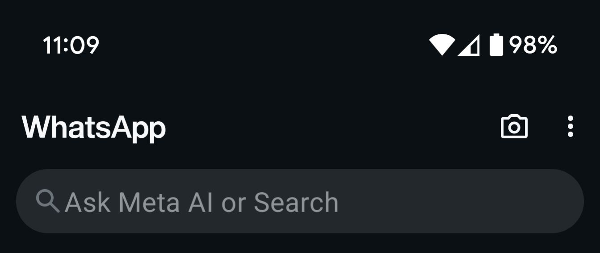Launch the photo capture icon in the top bar
600x253 pixels.
click(x=514, y=127)
